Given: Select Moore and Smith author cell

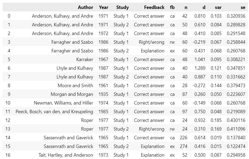Looking at the screenshot, I should pyautogui.click(x=75, y=86).
